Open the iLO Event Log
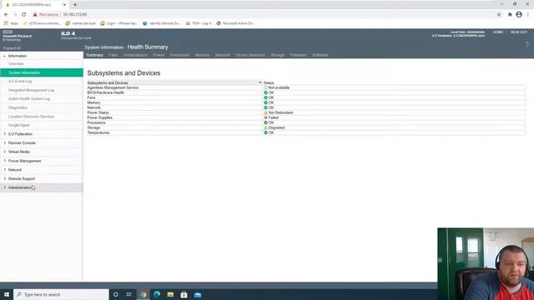The height and width of the screenshot is (300, 534). click(20, 82)
